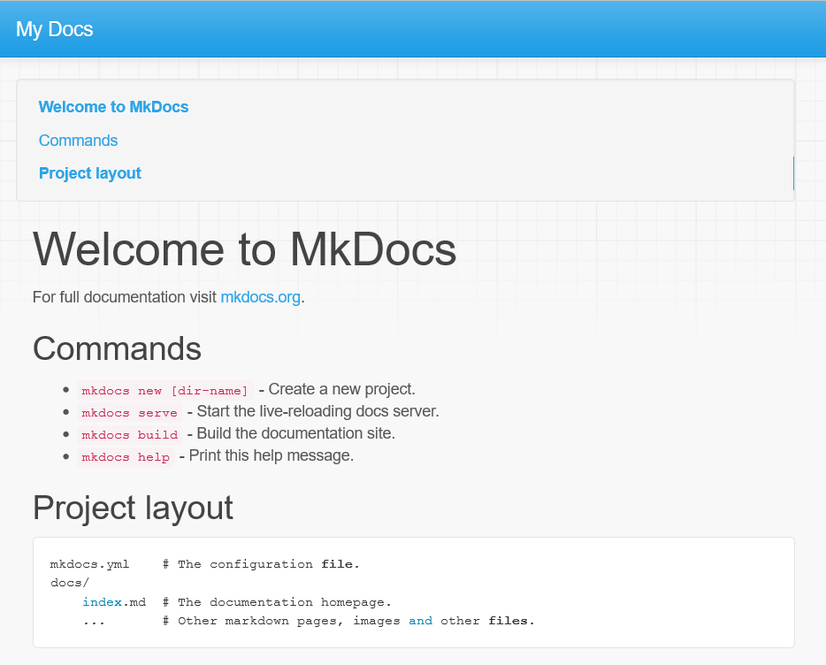The width and height of the screenshot is (826, 665).
Task: Jump to Welcome to MkDocs section link
Action: tap(113, 107)
